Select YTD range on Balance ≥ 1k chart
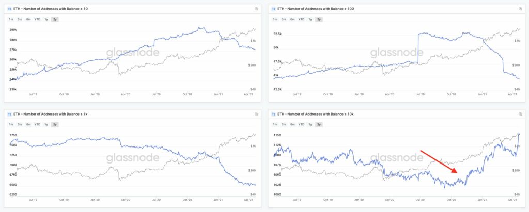Image resolution: width=529 pixels, height=212 pixels. 37,124
